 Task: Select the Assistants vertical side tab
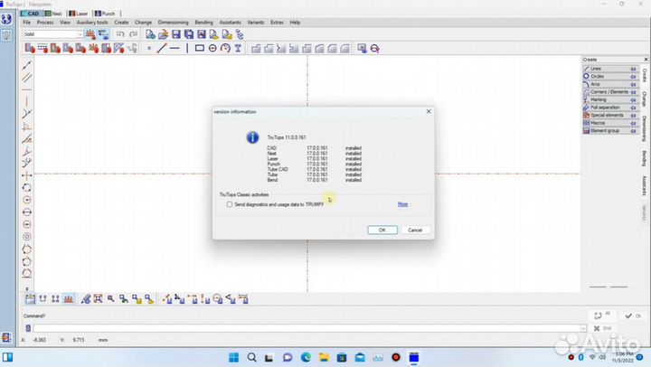[x=645, y=185]
